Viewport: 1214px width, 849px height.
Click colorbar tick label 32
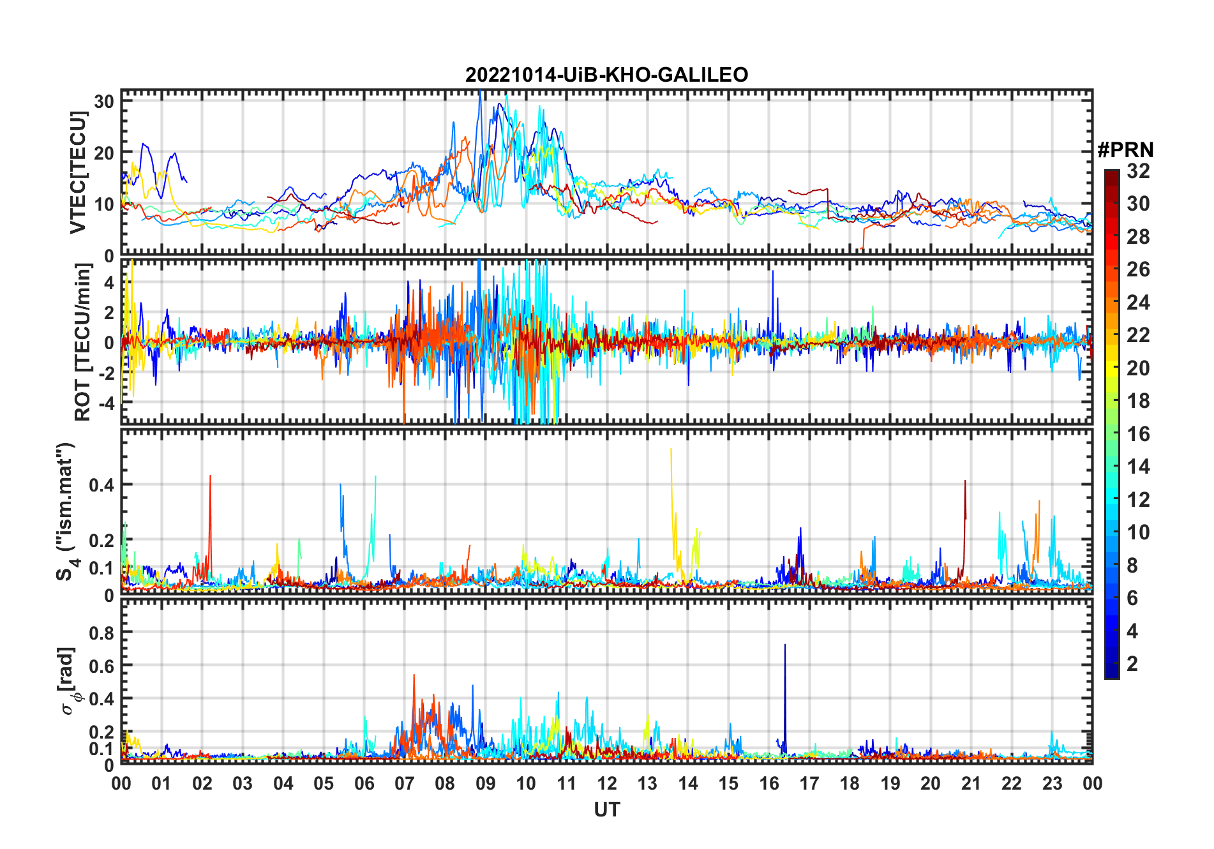[1138, 171]
